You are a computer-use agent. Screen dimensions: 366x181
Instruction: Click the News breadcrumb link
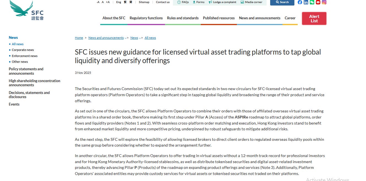pos(134,38)
